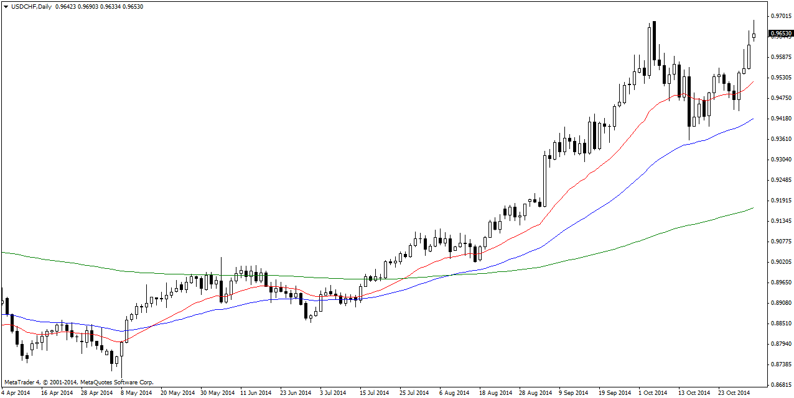Viewport: 794px width, 398px height.
Task: Click the 0.91345 price scale label
Action: coord(780,220)
